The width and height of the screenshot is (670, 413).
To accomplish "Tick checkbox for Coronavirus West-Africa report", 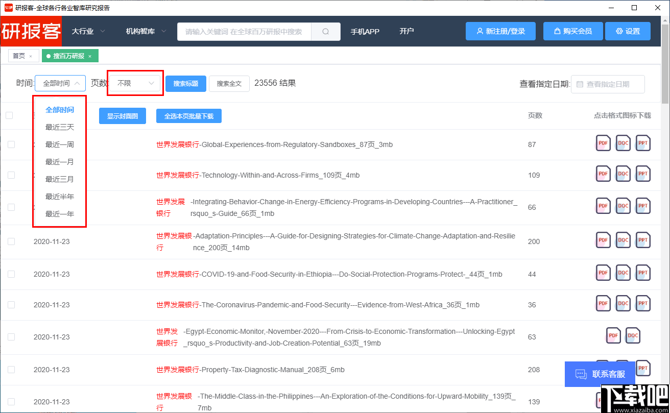I will [11, 305].
